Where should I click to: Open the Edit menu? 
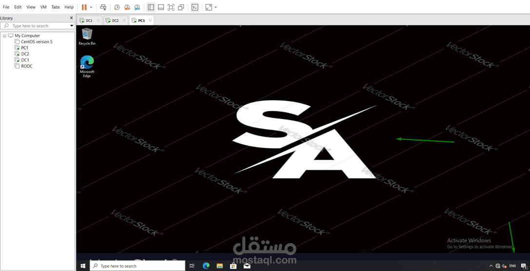click(18, 7)
